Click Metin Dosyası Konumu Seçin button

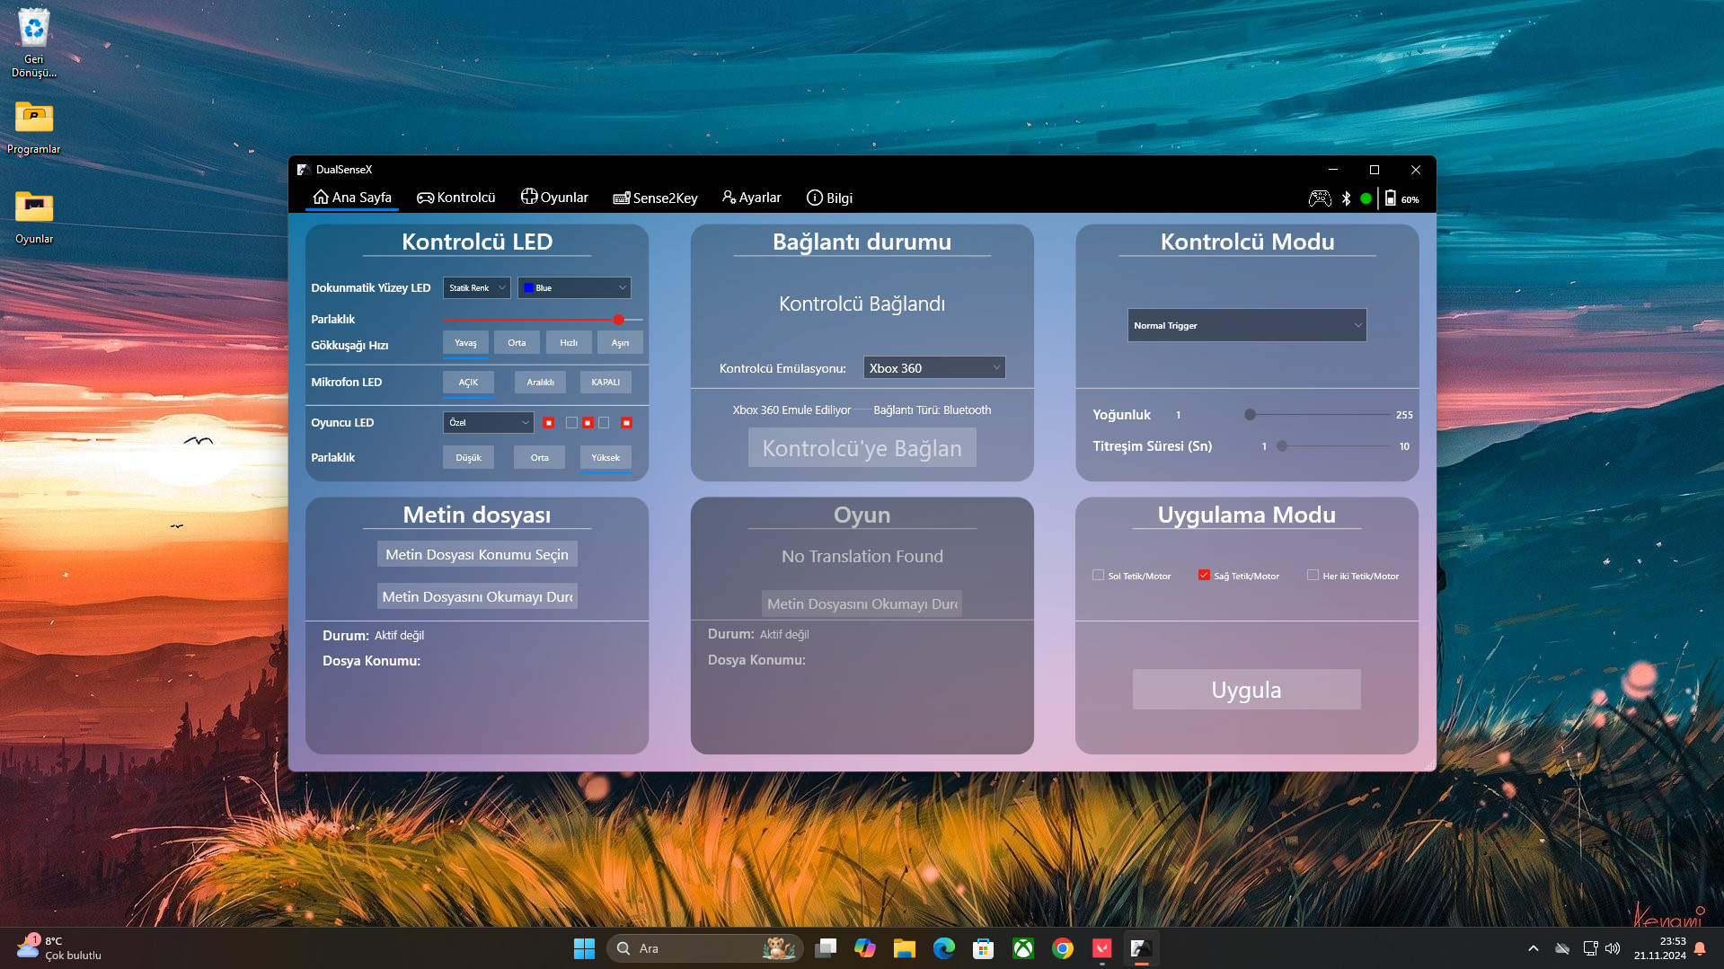(x=476, y=554)
